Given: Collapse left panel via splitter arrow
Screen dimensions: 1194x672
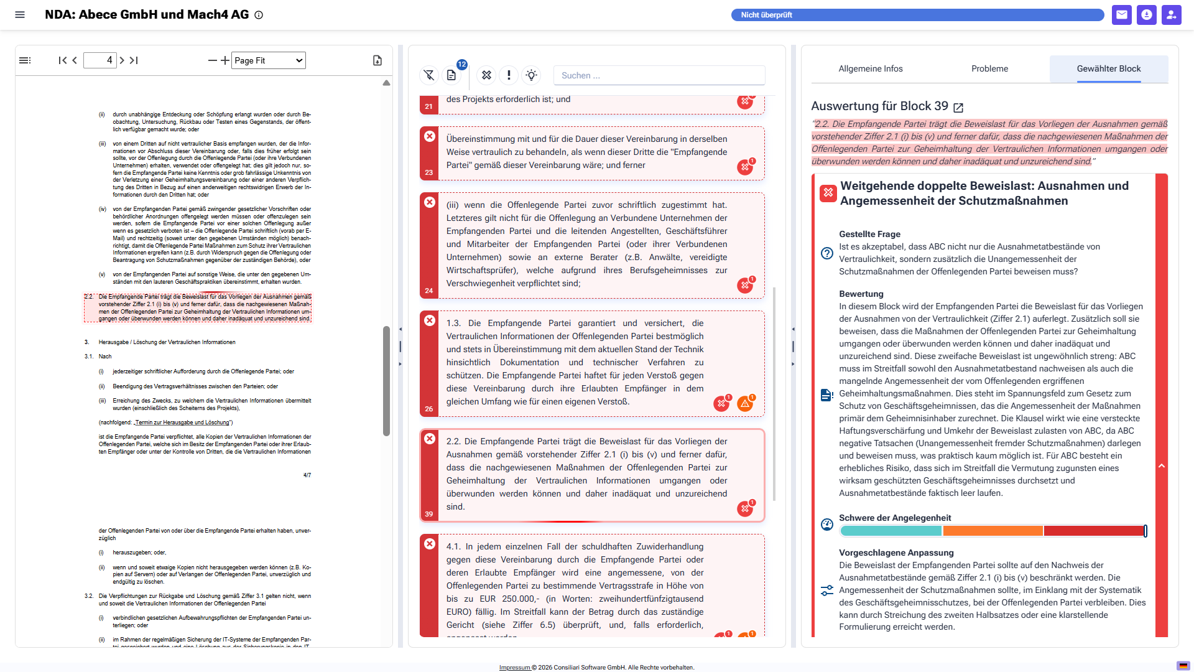Looking at the screenshot, I should 400,329.
